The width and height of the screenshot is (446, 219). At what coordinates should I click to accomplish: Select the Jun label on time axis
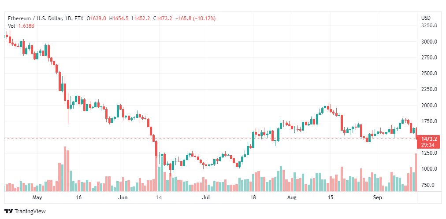point(123,197)
